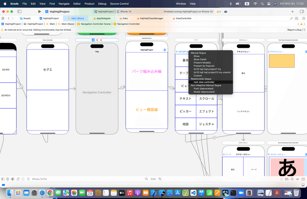Open Visual Studio Code from the Dock
307x199 pixels.
[193, 193]
